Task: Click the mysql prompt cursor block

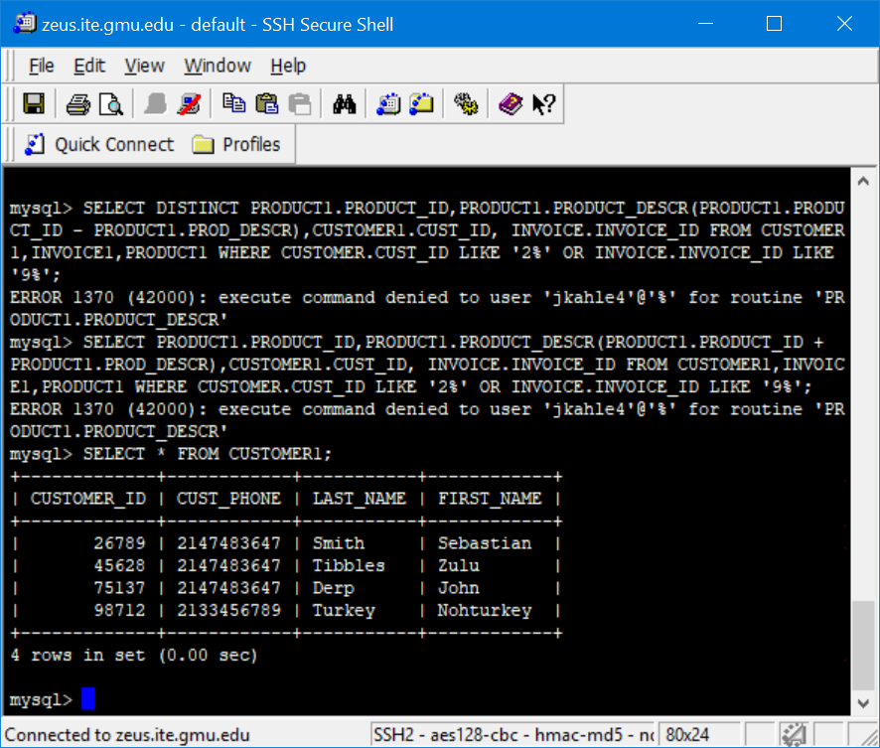Action: [88, 699]
